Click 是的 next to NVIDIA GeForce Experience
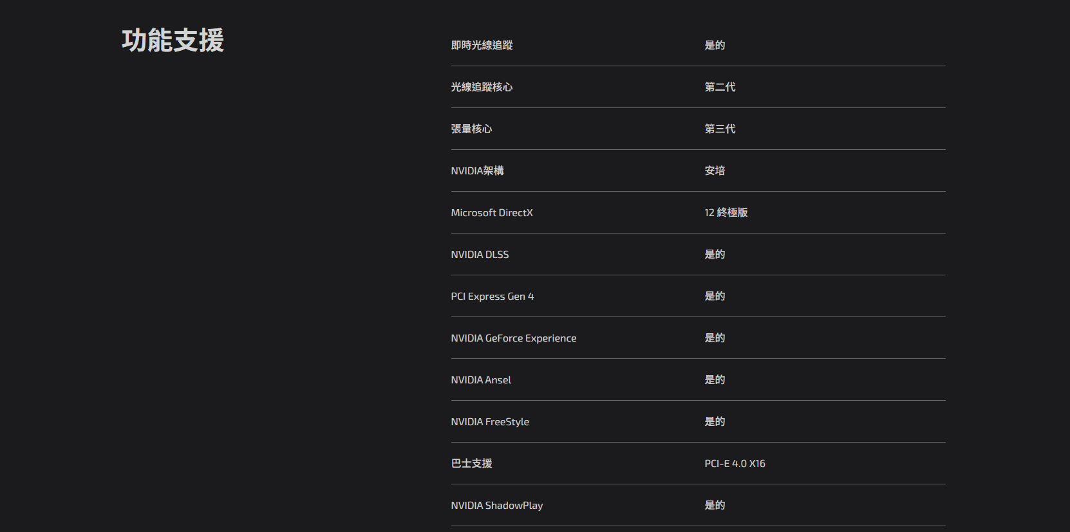 pyautogui.click(x=715, y=338)
